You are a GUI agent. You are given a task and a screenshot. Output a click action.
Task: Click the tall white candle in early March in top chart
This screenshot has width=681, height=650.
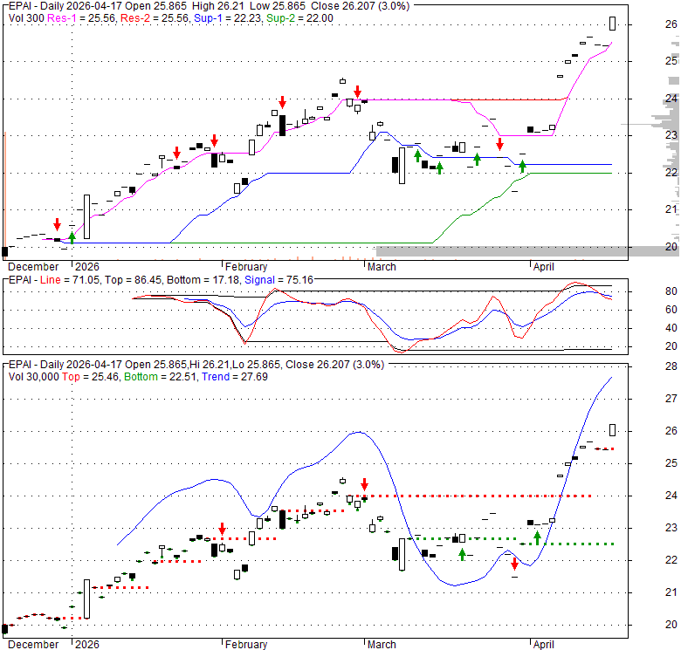[402, 165]
